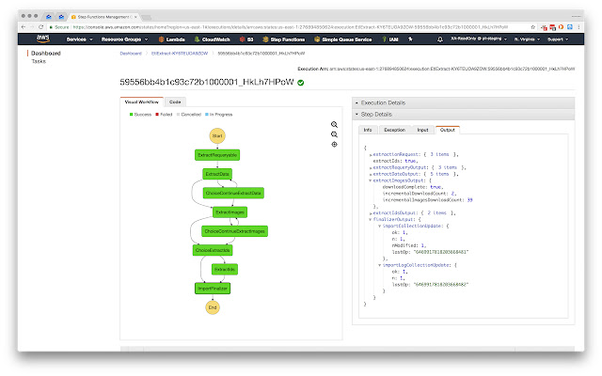Image resolution: width=602 pixels, height=376 pixels.
Task: Switch to the Code tab
Action: click(176, 101)
